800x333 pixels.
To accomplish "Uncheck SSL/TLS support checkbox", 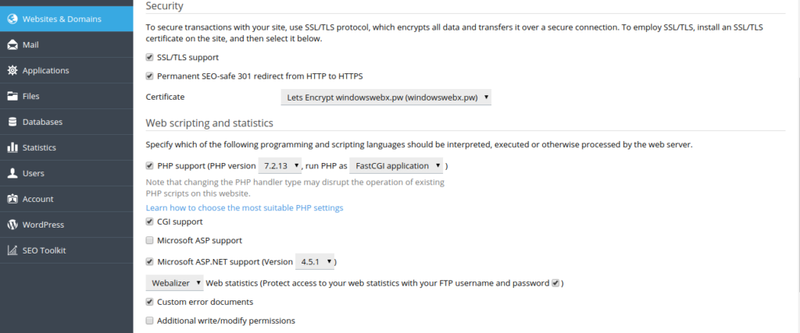I will tap(150, 58).
